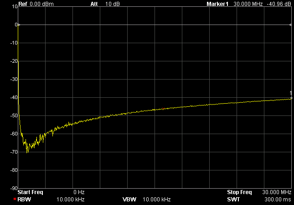Select the Ref 0.00 dBm readout
The height and width of the screenshot is (205, 294).
pyautogui.click(x=36, y=4)
